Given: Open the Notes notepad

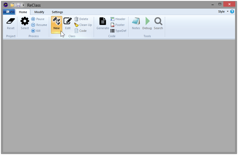Looking at the screenshot, I should tap(136, 21).
